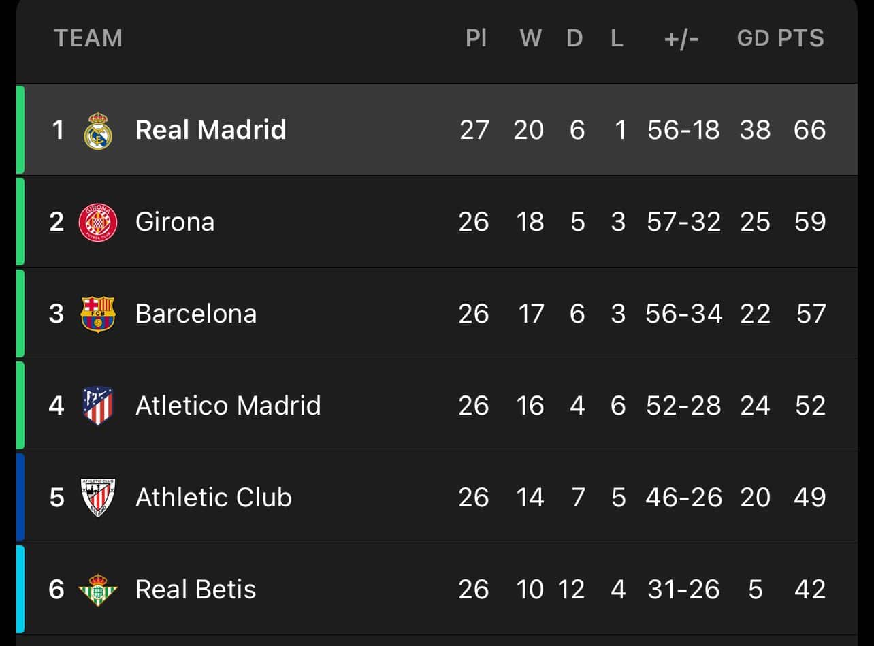The width and height of the screenshot is (874, 646).
Task: Click the Athletic Club team name
Action: pyautogui.click(x=214, y=498)
